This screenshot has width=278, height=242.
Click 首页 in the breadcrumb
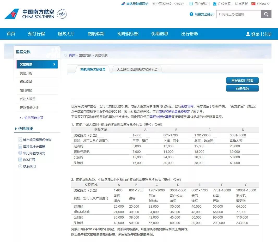[x=72, y=55]
